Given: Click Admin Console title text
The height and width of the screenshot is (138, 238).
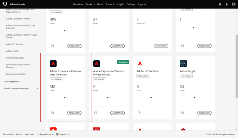Looking at the screenshot, I should (x=17, y=4).
